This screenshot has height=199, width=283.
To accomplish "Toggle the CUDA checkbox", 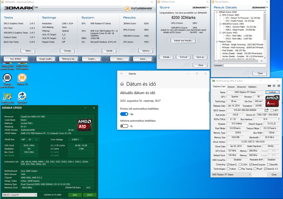I will pyautogui.click(x=240, y=165).
